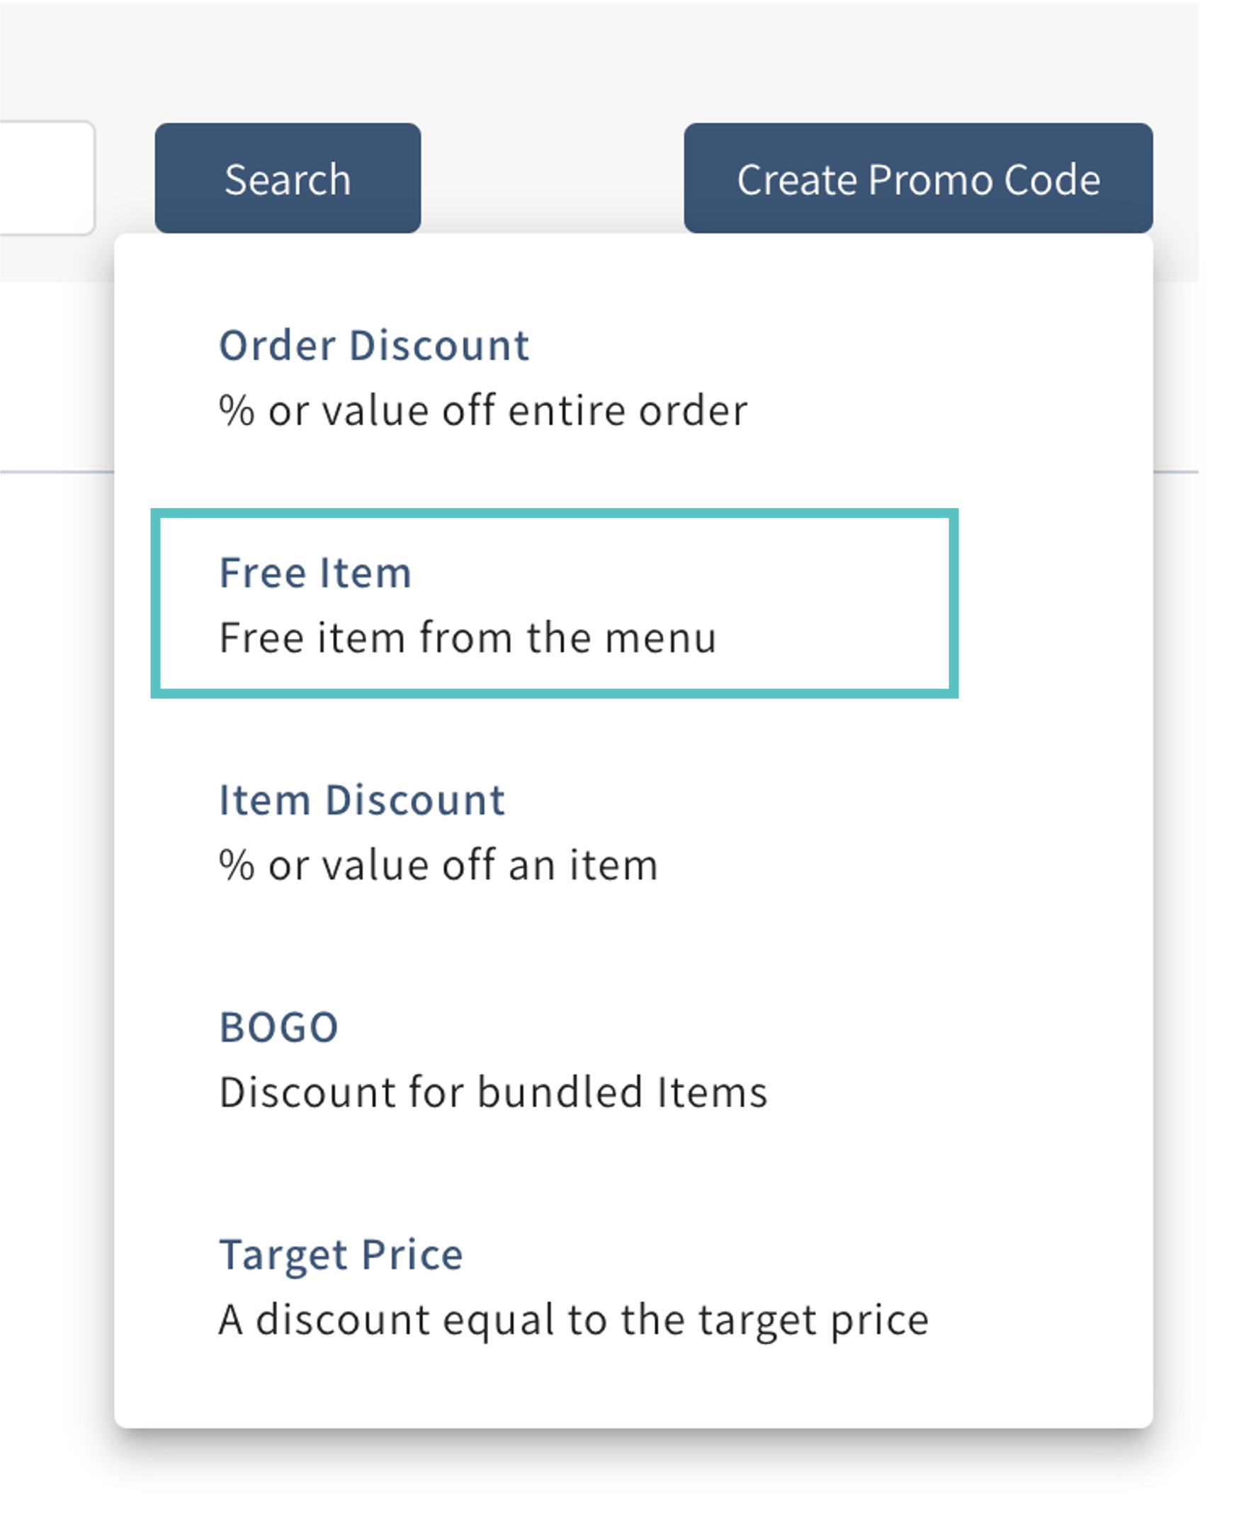Viewport: 1256px width, 1516px height.
Task: Focus the search input field
Action: (x=45, y=179)
